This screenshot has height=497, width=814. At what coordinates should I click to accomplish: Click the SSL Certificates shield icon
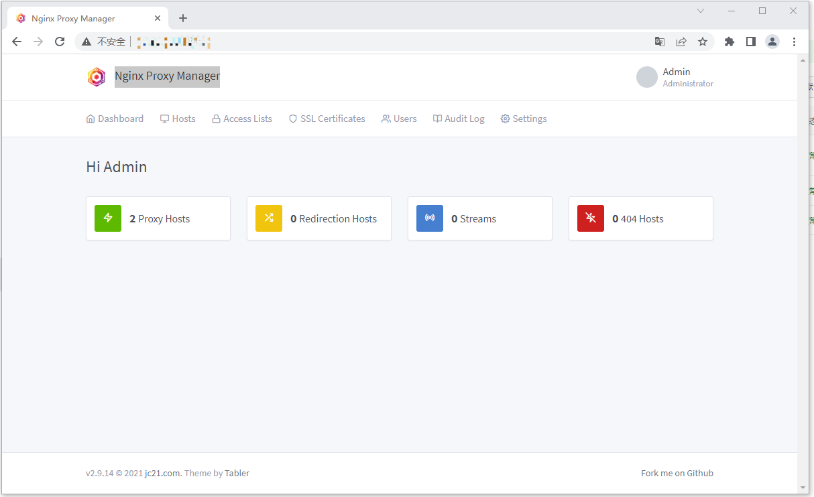pos(293,119)
